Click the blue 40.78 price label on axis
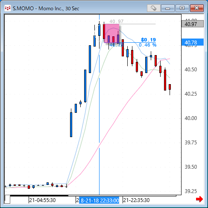Image resolution: width=208 pixels, height=208 pixels. 193,42
